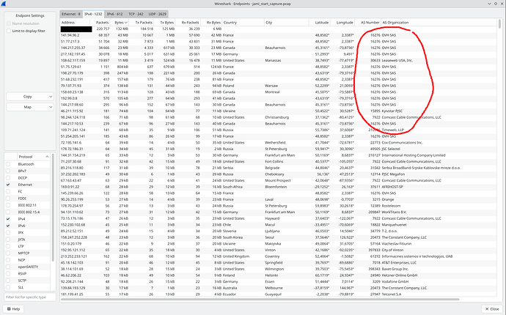Click the Chile country cell

[x=227, y=225]
